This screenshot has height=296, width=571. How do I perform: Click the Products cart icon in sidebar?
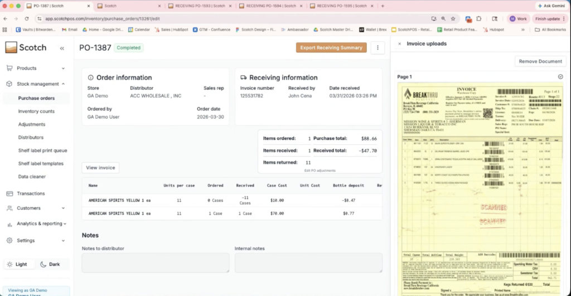(x=9, y=68)
